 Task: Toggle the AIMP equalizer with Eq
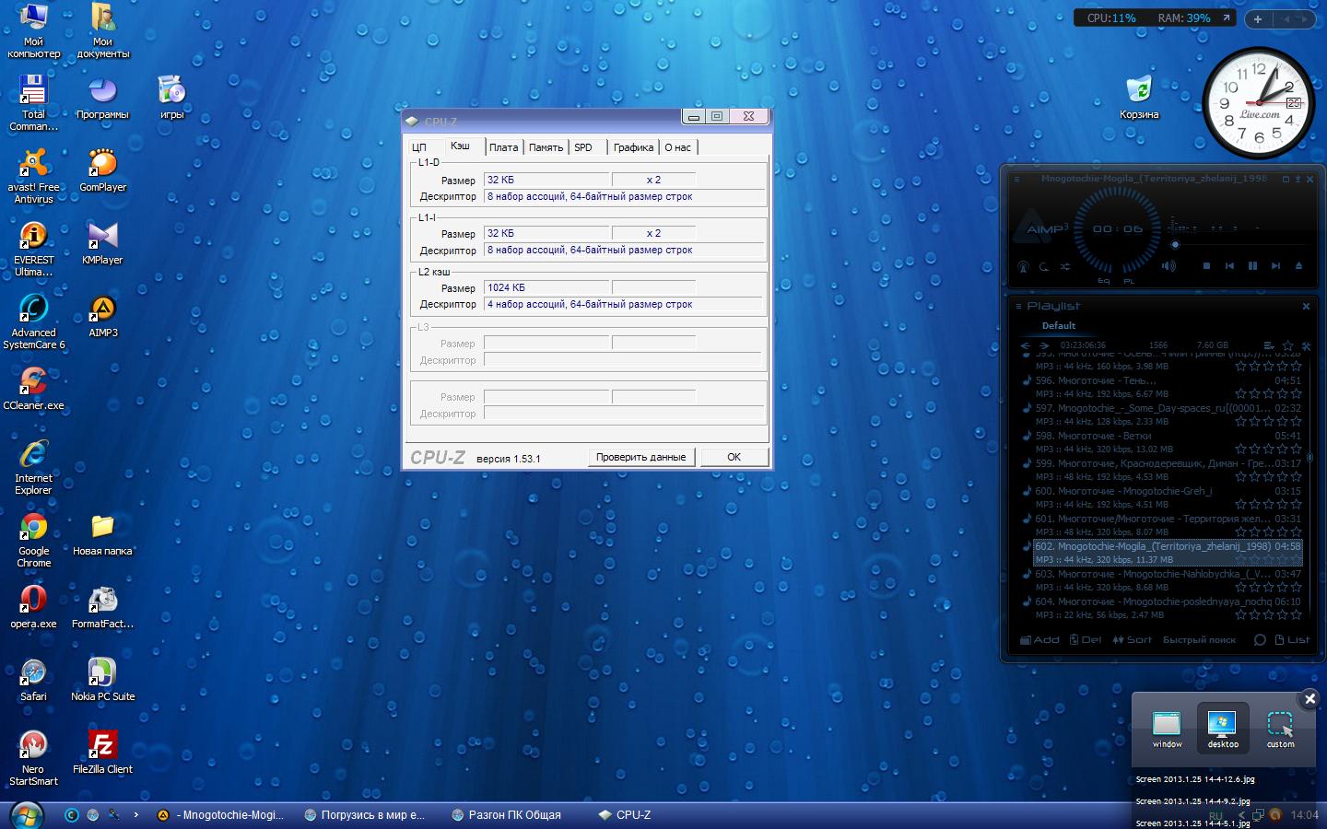pyautogui.click(x=1103, y=281)
